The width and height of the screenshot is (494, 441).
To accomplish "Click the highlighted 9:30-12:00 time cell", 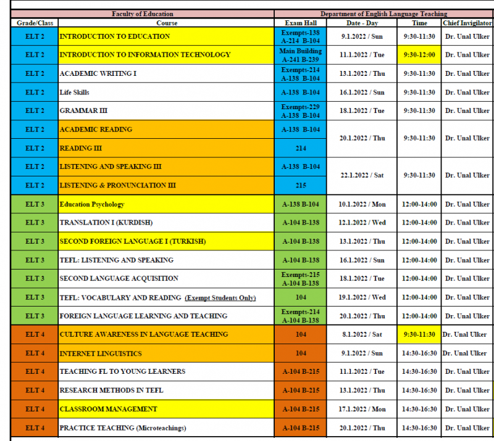I will [419, 54].
